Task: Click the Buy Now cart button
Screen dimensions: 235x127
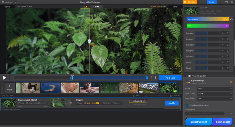Action: coord(190,2)
